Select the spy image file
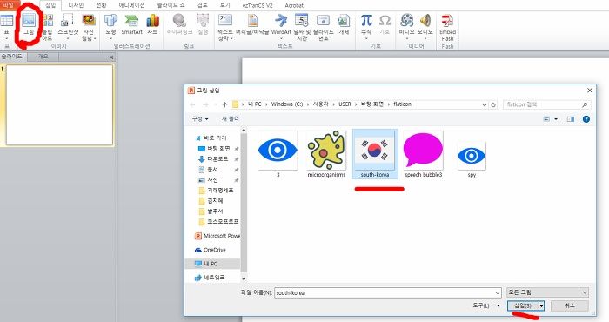This screenshot has height=322, width=609. click(x=472, y=159)
